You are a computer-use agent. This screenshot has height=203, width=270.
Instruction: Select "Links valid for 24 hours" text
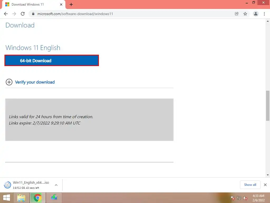point(51,117)
